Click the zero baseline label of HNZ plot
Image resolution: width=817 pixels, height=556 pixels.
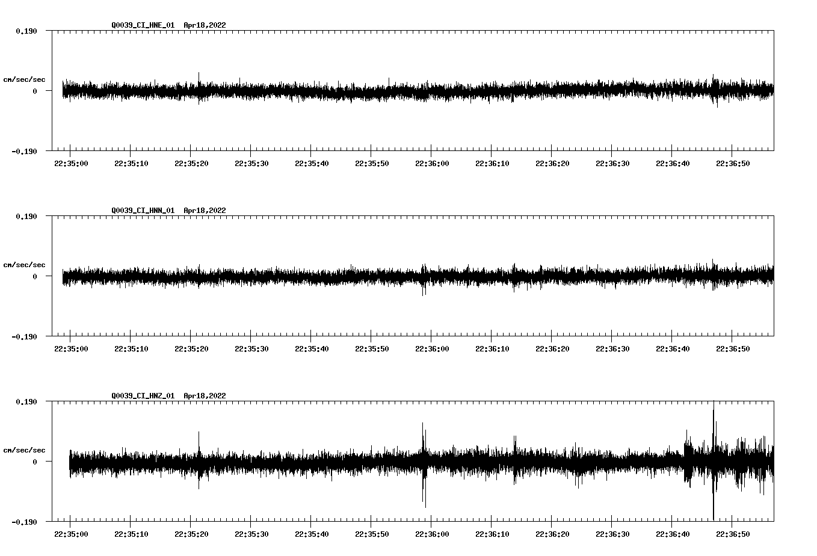pyautogui.click(x=35, y=462)
